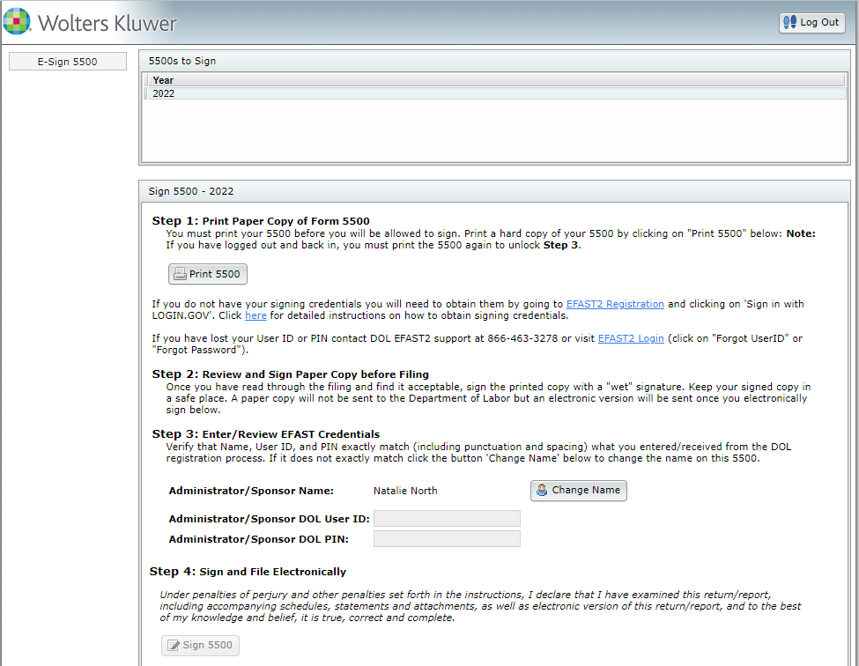Click the 'here' link for detailed instructions
Screen dimensions: 859x666
pyautogui.click(x=255, y=315)
